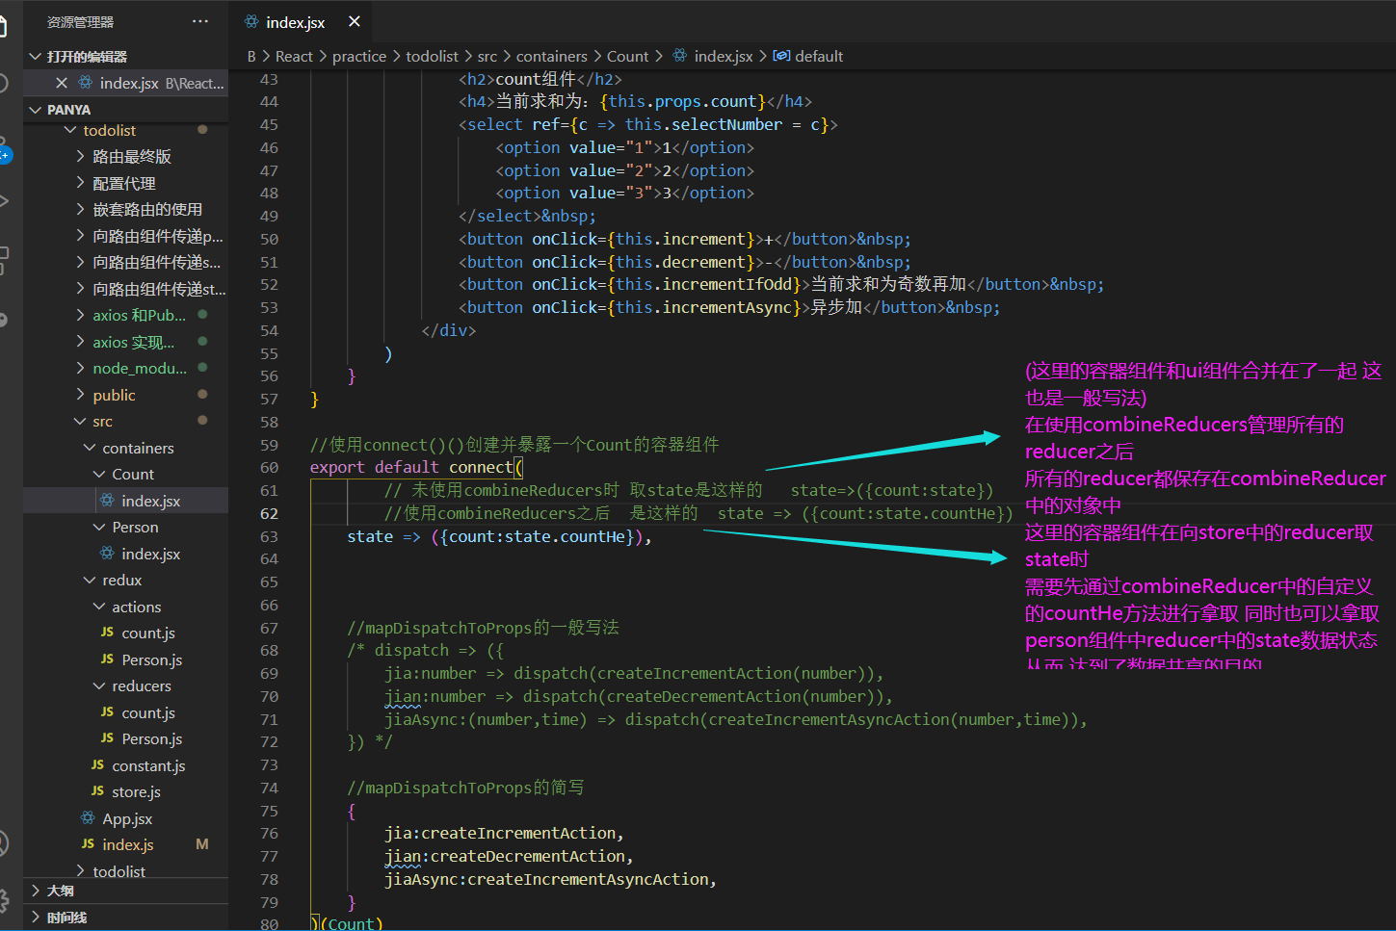Expand the public folder

(81, 395)
